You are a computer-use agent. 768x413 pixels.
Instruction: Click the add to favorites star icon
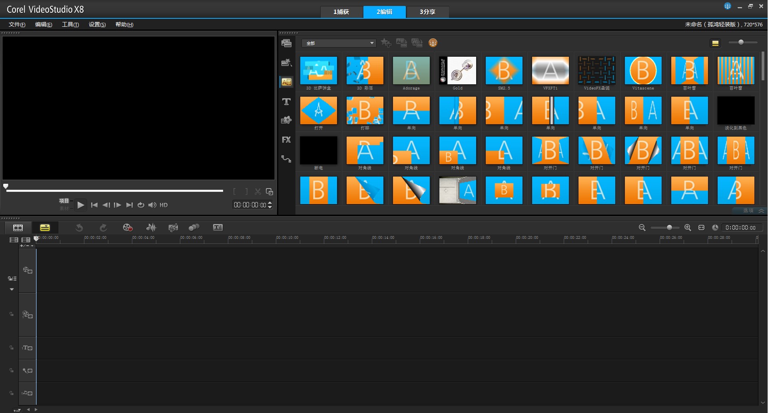click(x=386, y=43)
